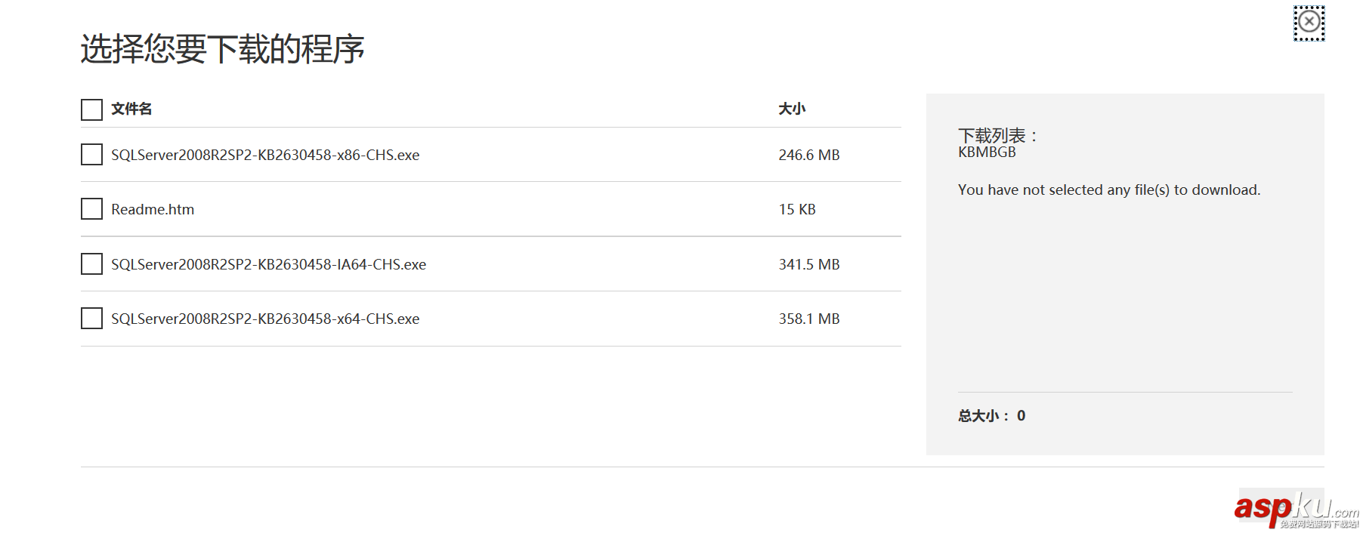Click the SQLServer2008R2SP2-KB2630458-IA64-CHS.exe file name
Screen dimensions: 1363x533
(x=268, y=264)
